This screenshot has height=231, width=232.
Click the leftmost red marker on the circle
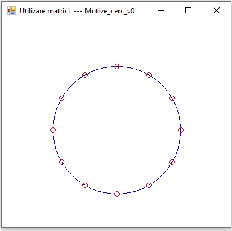(x=53, y=130)
